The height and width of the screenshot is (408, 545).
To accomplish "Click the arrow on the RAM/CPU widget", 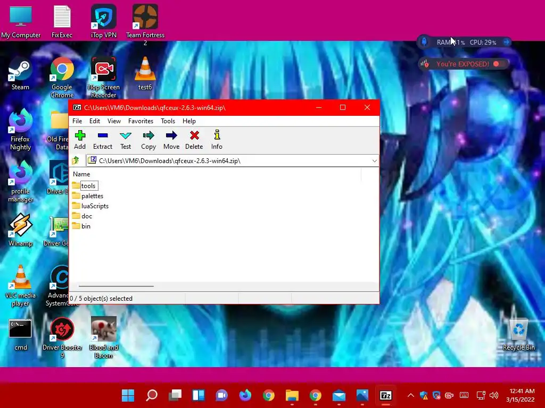I will pos(507,42).
